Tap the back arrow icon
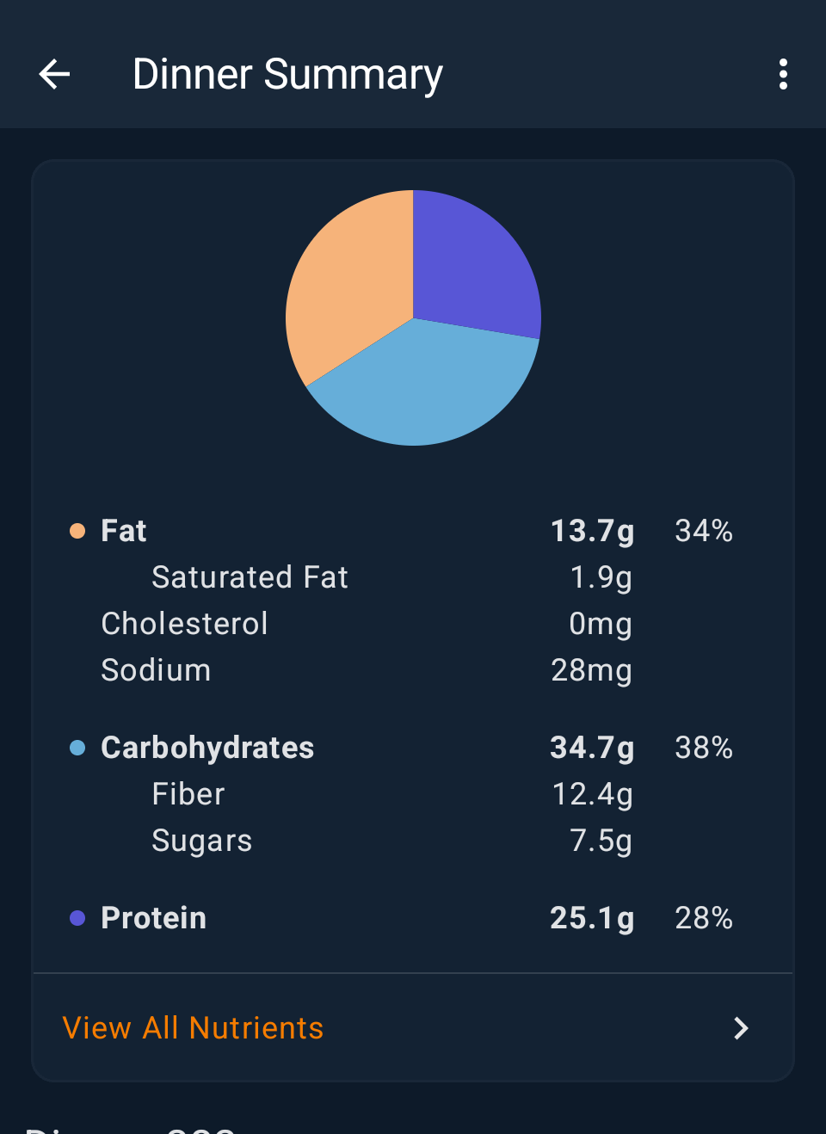The image size is (826, 1134). (x=54, y=75)
